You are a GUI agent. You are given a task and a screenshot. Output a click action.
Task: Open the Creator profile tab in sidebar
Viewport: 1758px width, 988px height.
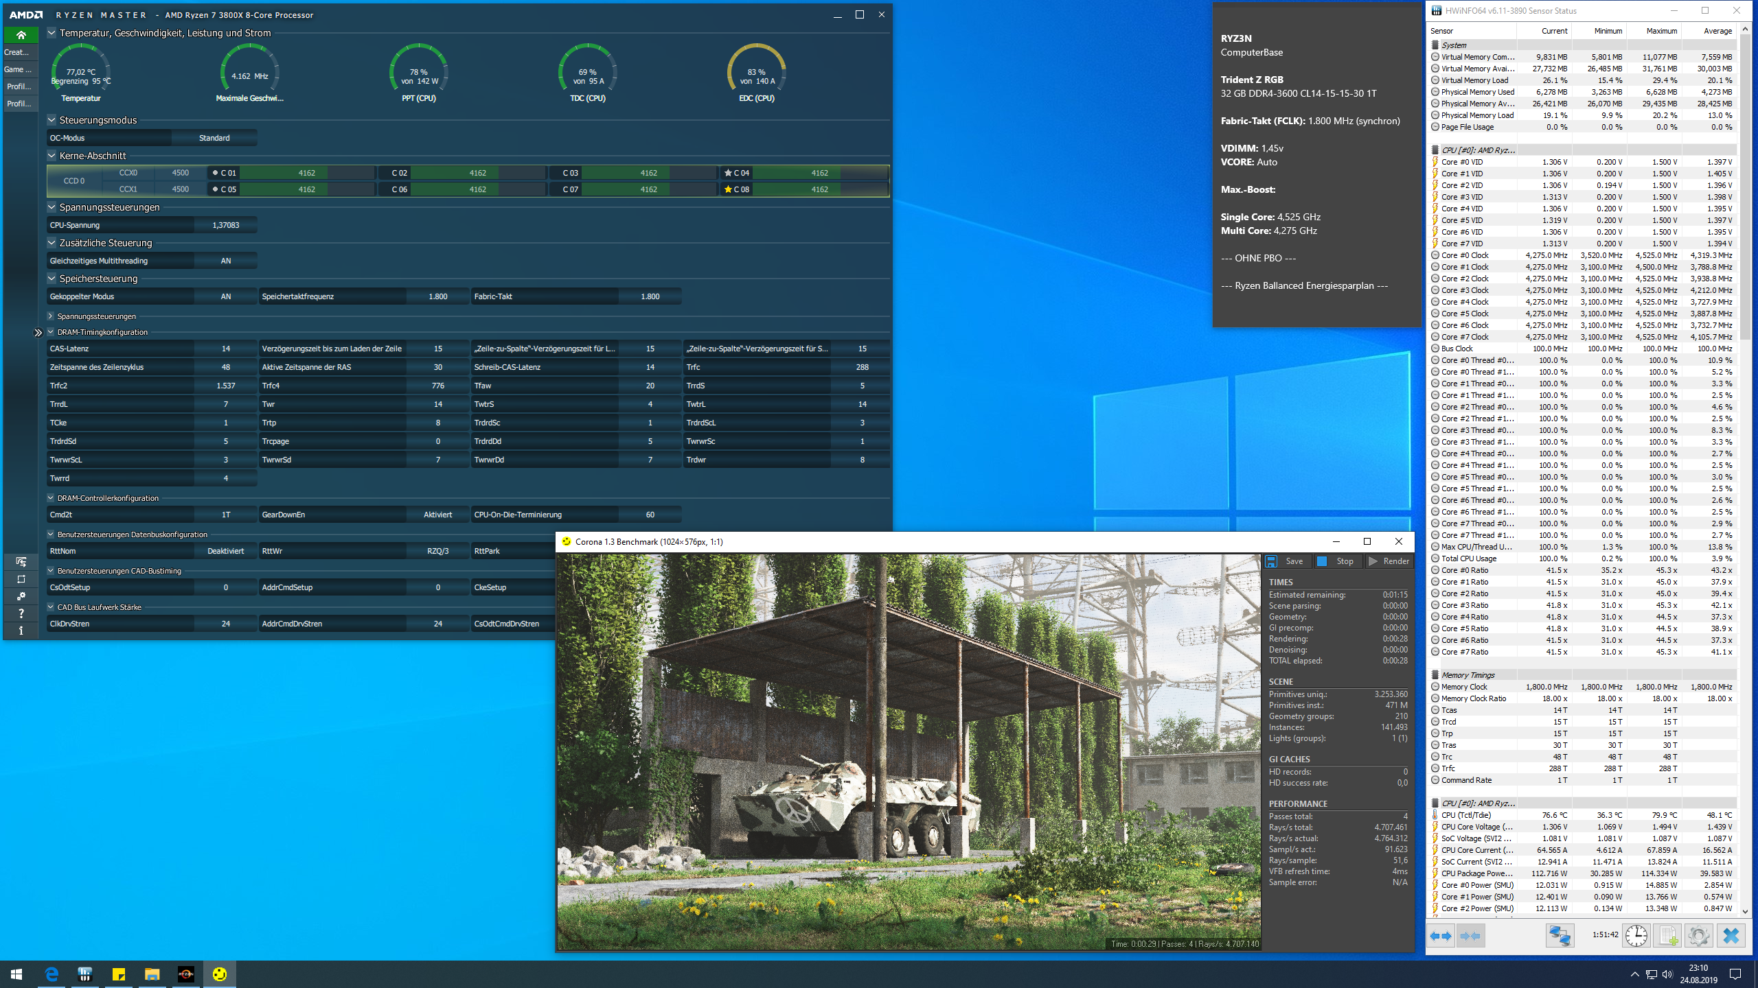18,52
